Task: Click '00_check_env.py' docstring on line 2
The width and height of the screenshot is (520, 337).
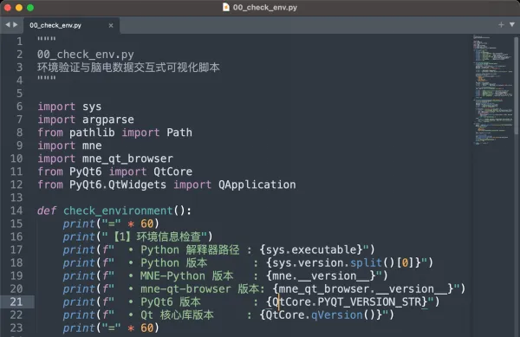Action: (x=86, y=55)
